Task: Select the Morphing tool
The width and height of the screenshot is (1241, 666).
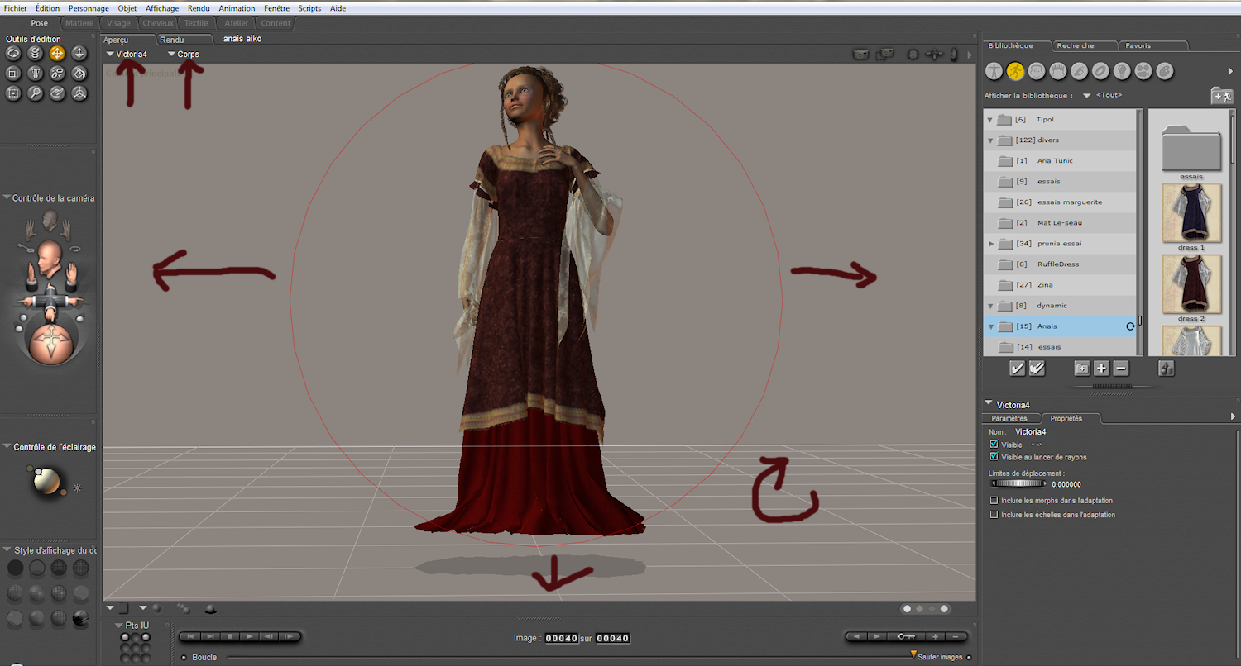Action: click(57, 93)
